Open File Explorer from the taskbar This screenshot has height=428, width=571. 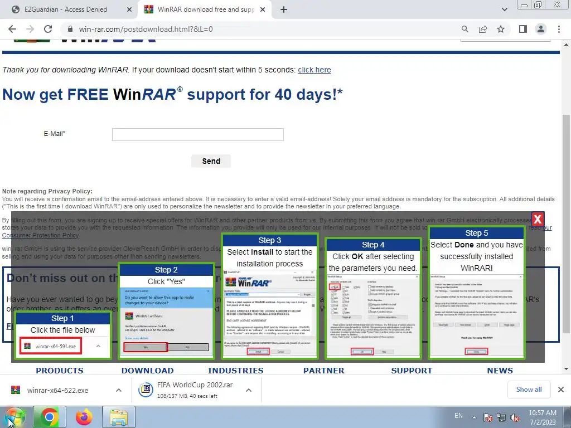(x=119, y=417)
